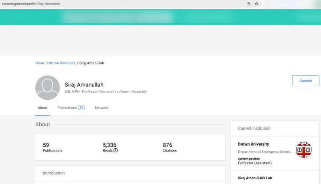Switch to the About tab

[43, 108]
